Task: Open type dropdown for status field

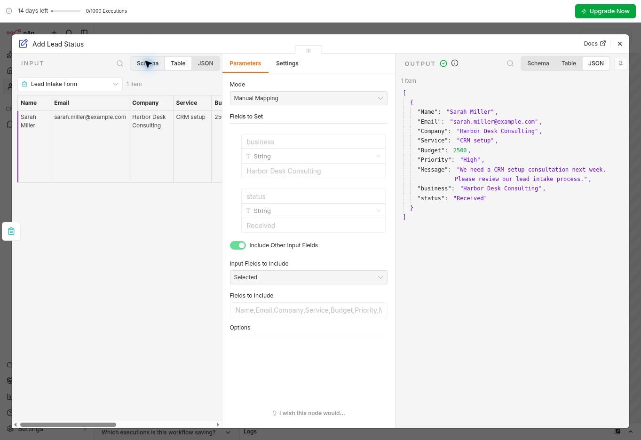Action: (313, 211)
